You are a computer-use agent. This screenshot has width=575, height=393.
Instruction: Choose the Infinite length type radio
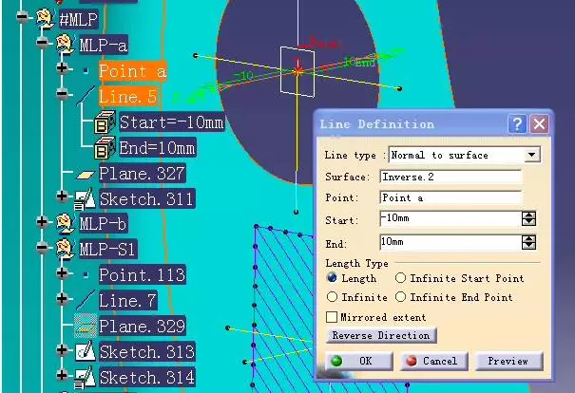(x=333, y=297)
